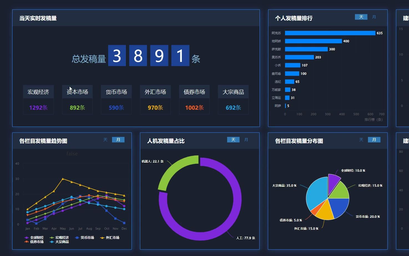409x256 pixels.
Task: Open the 资本市场 892条 card
Action: (77, 100)
